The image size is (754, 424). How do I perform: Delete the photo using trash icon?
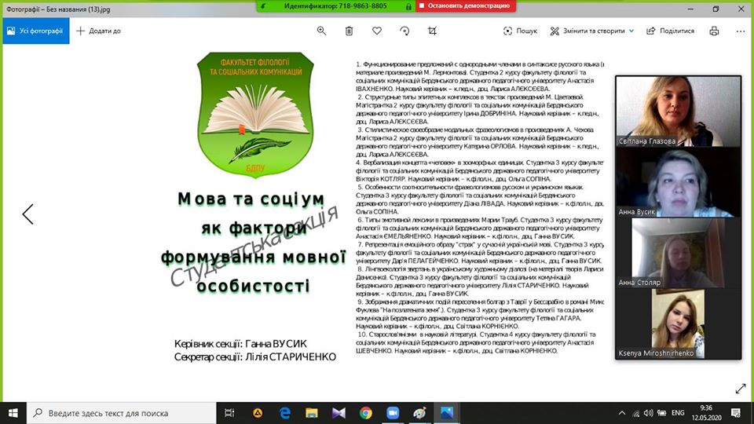click(349, 31)
